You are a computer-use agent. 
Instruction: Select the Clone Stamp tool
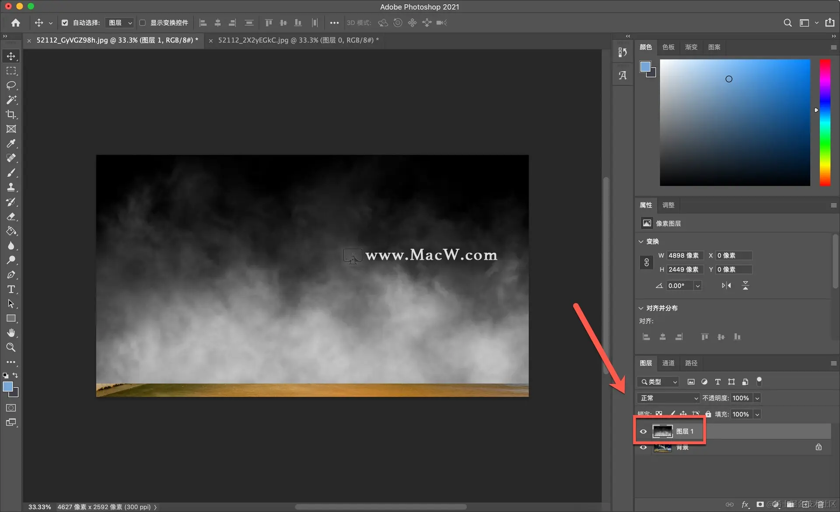click(11, 187)
